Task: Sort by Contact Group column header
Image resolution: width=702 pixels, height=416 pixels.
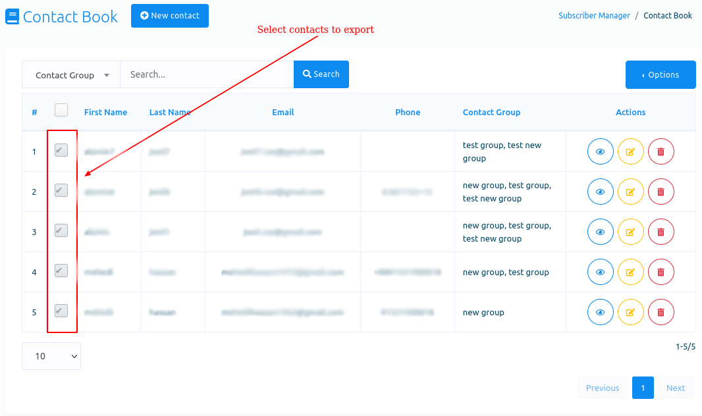Action: click(x=491, y=113)
